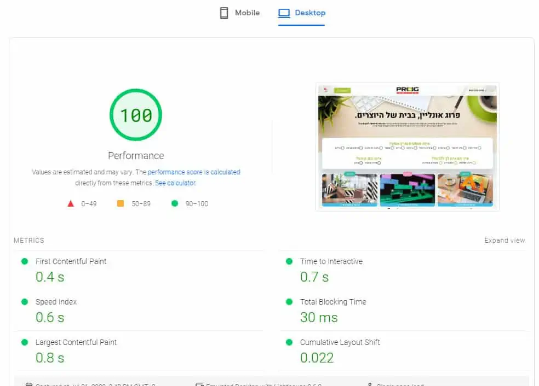
Task: Click the First Contentful Paint label
Action: tap(71, 261)
